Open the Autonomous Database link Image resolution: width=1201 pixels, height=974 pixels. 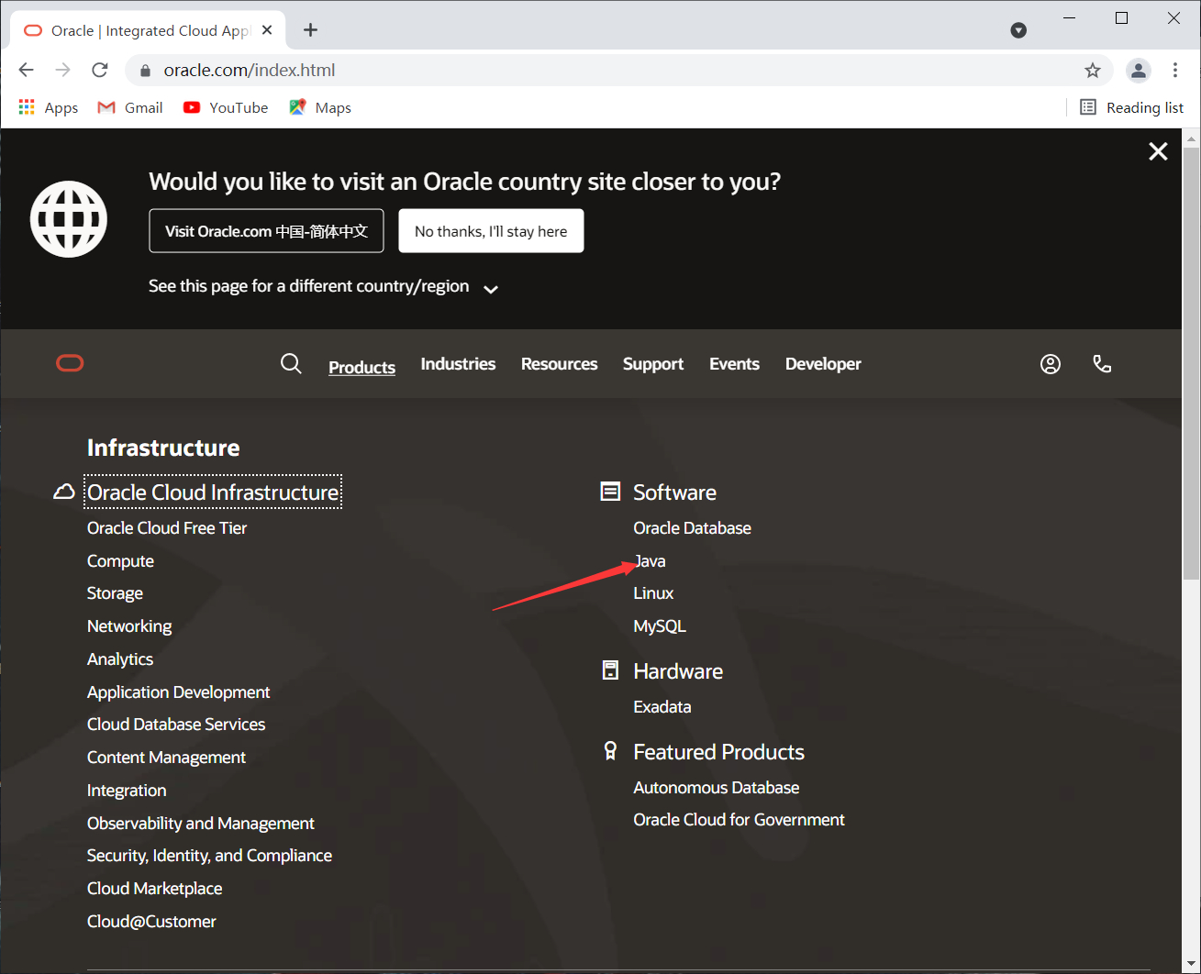(716, 788)
